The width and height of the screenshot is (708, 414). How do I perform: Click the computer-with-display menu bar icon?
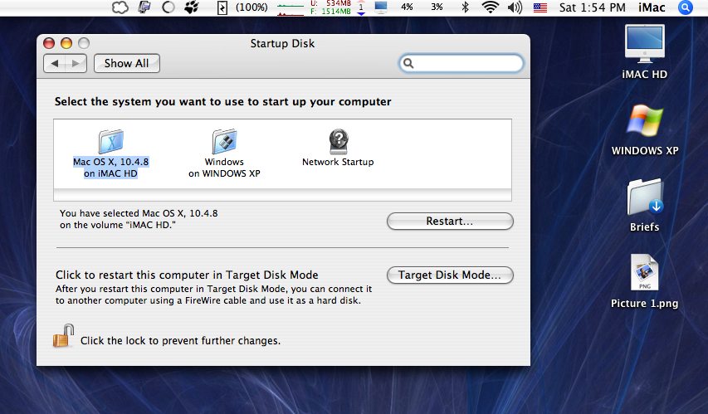tap(144, 7)
